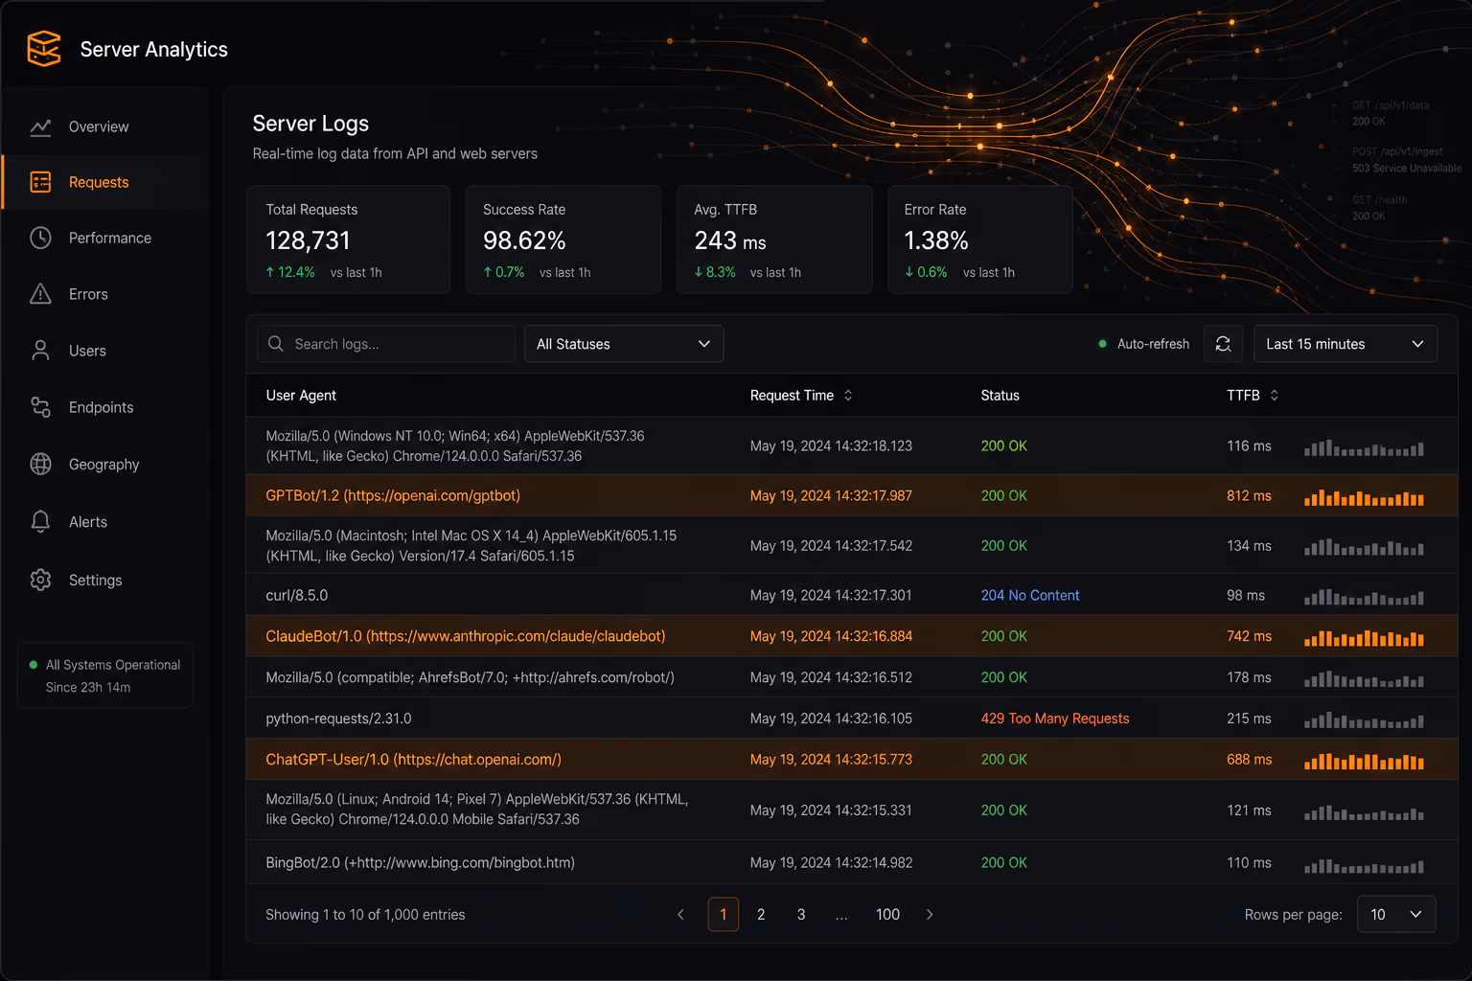Go to next page with right chevron
1472x981 pixels.
[930, 915]
